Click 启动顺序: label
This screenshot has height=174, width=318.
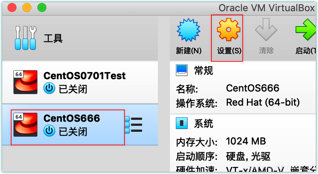[x=197, y=156]
